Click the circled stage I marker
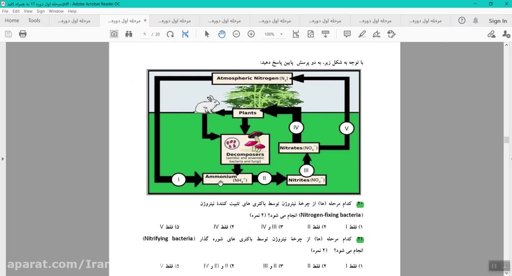This screenshot has height=276, width=512. click(179, 179)
